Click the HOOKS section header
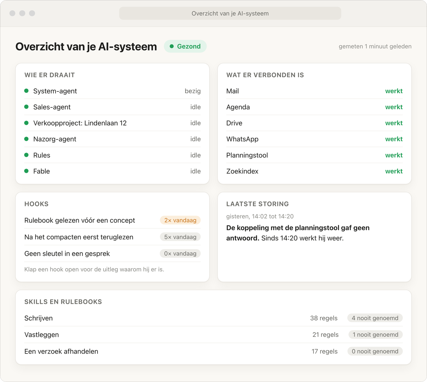This screenshot has height=382, width=427. 36,204
